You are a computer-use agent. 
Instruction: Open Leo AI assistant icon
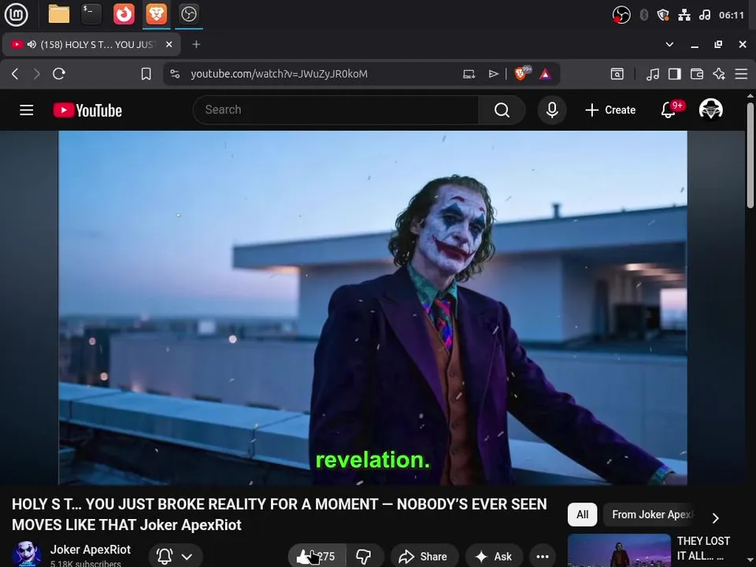(x=719, y=74)
